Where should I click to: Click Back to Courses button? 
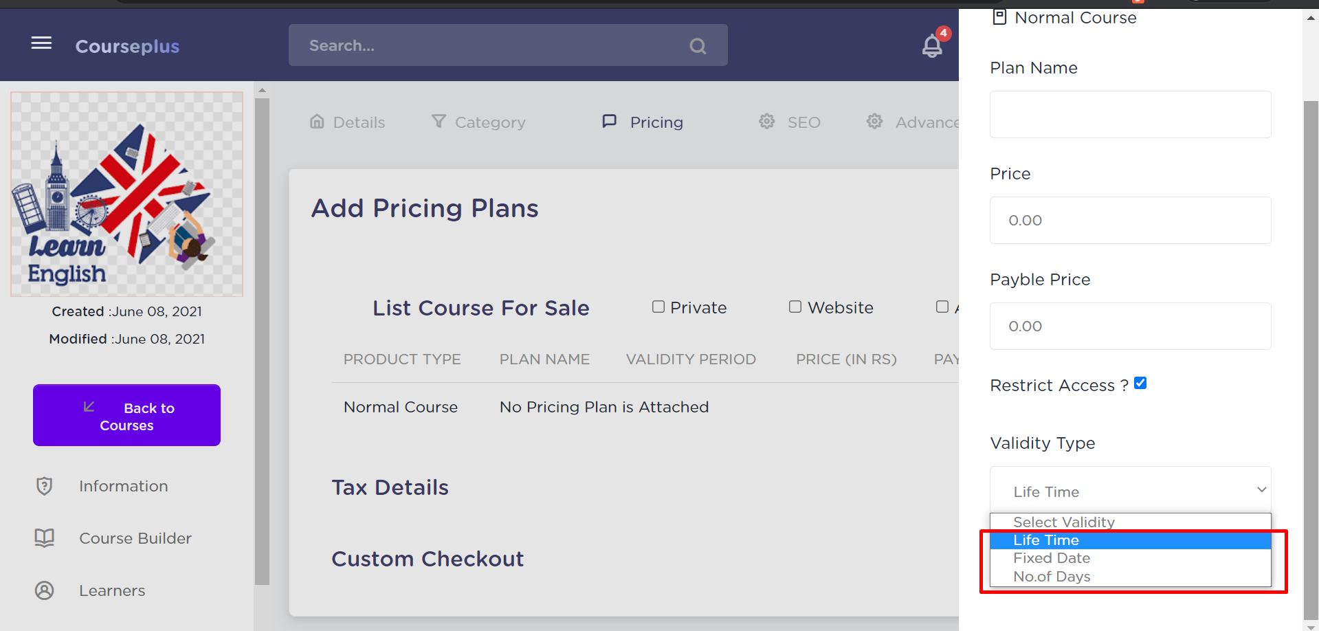pyautogui.click(x=126, y=415)
